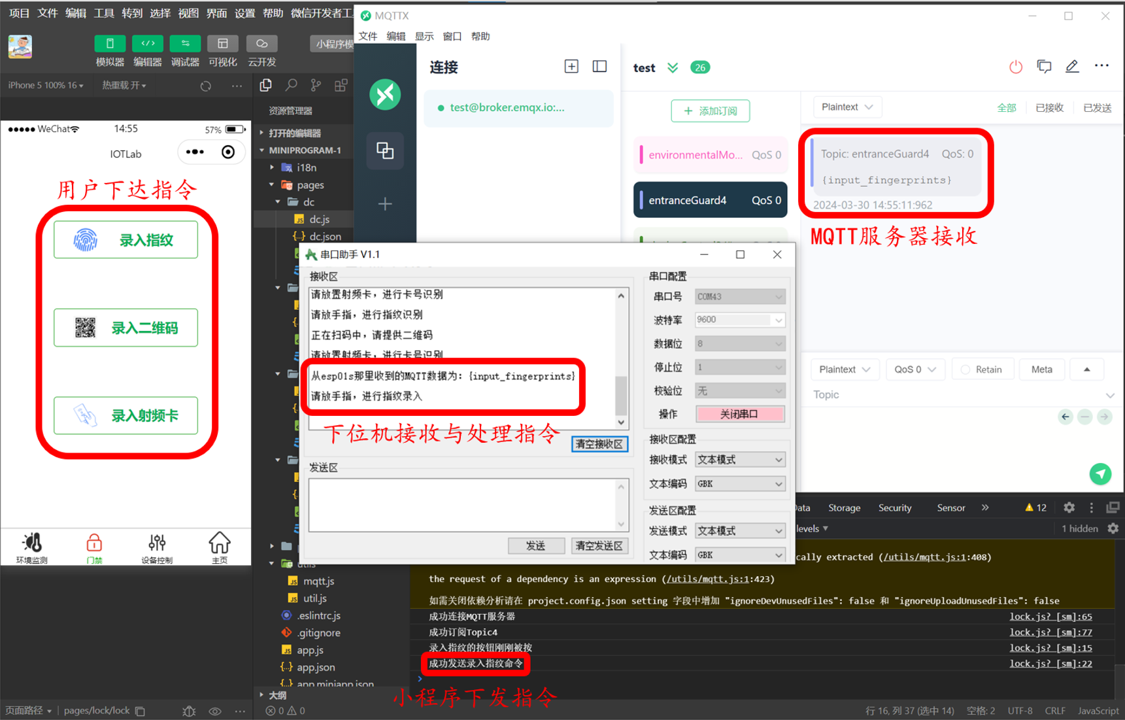Open dc.js file in explorer
The image size is (1125, 720).
pyautogui.click(x=319, y=219)
